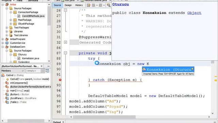This screenshot has width=218, height=123.
Task: Expand ObyektPackage tree node
Action: [11, 24]
